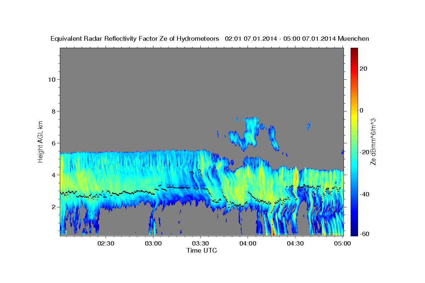425x283 pixels.
Task: Click the colorbar value '20'
Action: pos(363,69)
